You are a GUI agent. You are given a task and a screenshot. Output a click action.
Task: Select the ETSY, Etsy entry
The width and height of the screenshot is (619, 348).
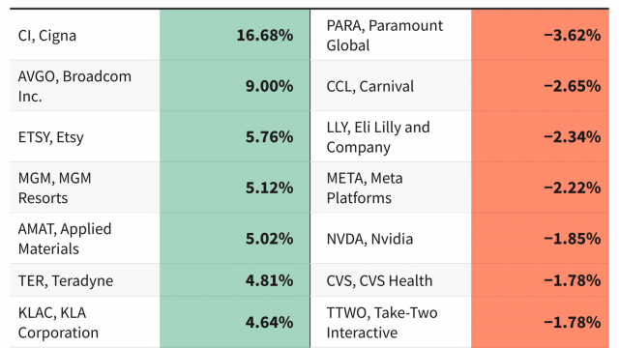(x=51, y=137)
